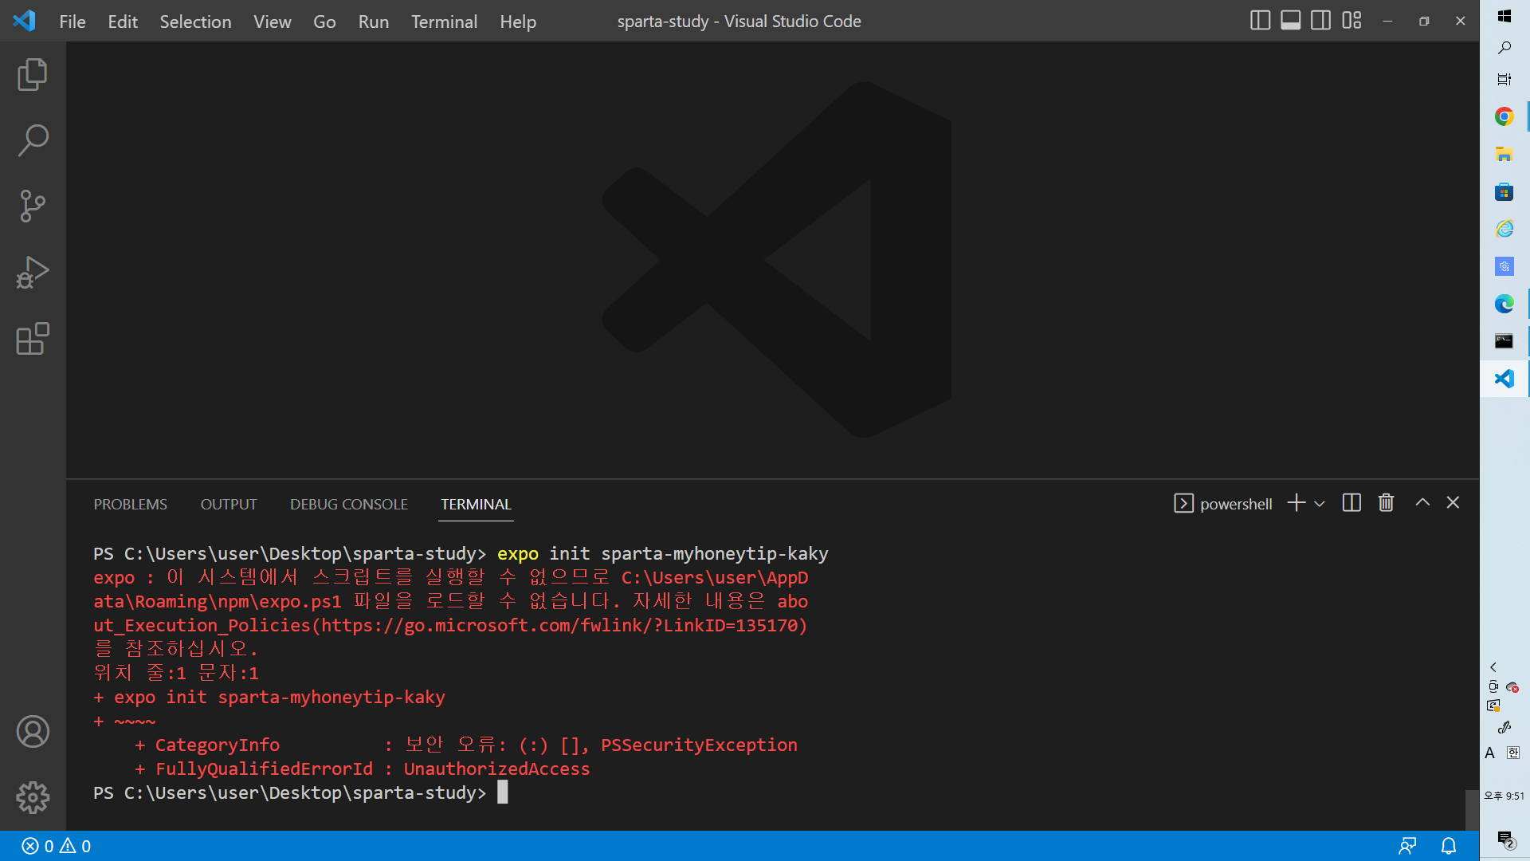The width and height of the screenshot is (1530, 861).
Task: Click the text 'PSSecurityException' in terminal
Action: point(699,745)
